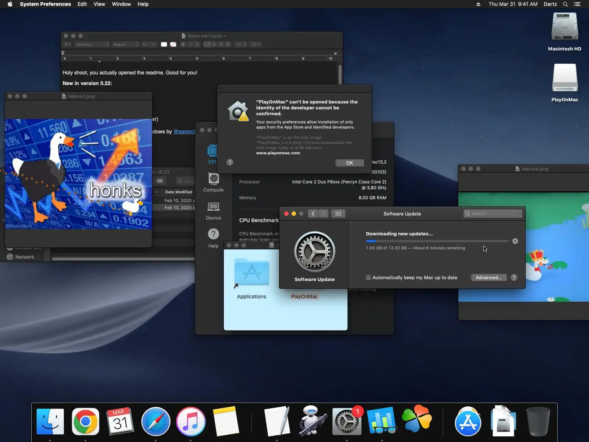
Task: Click the Search field in Software Update
Action: [x=493, y=214]
